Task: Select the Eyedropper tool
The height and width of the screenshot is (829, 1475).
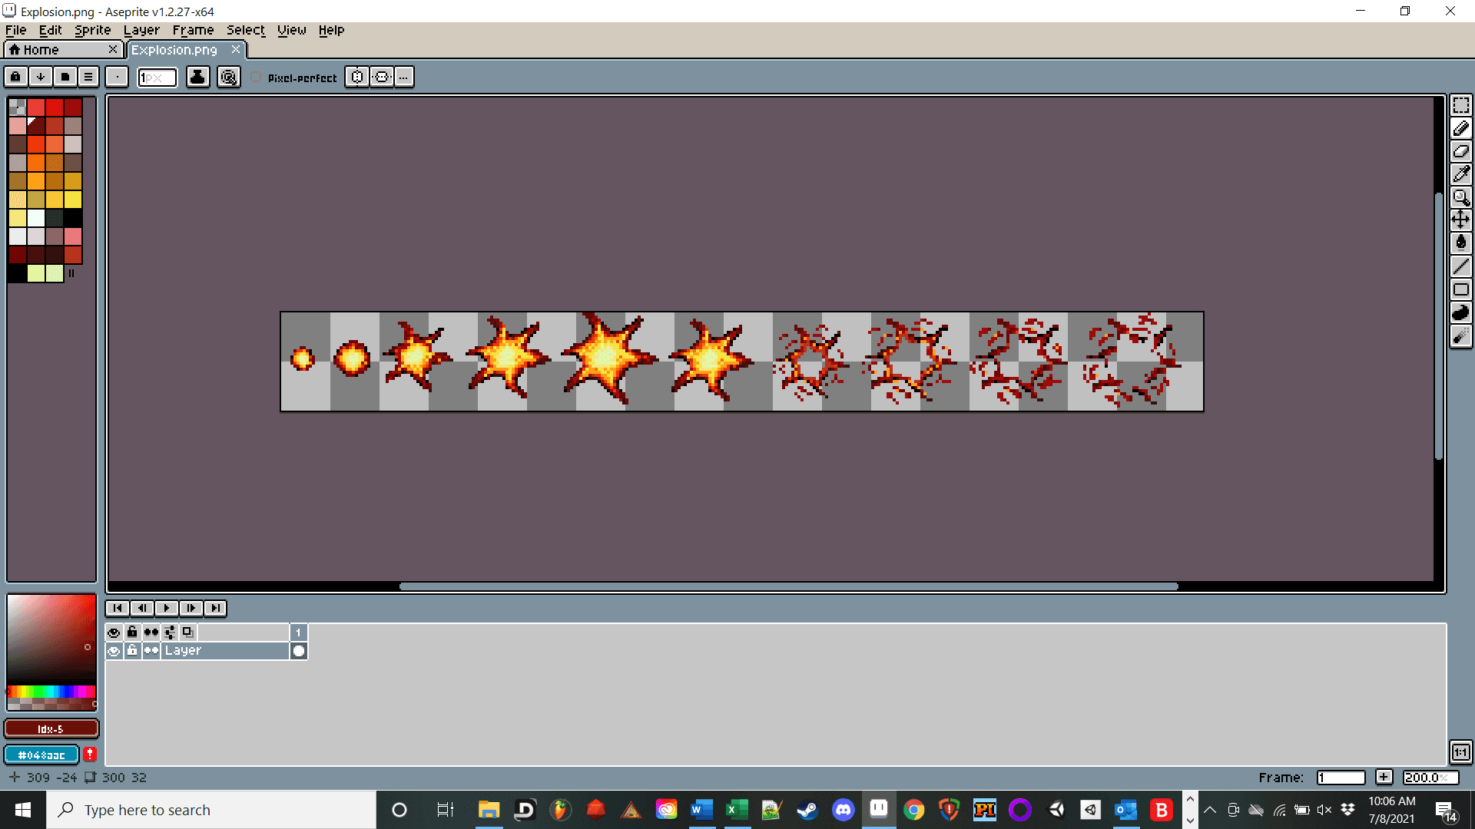Action: click(1460, 174)
